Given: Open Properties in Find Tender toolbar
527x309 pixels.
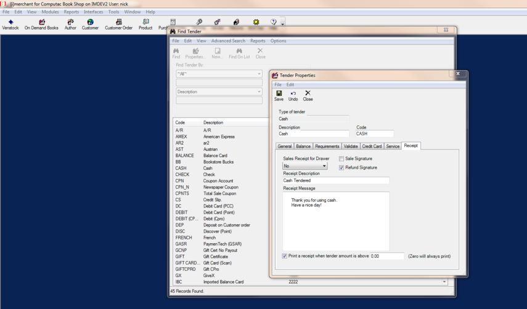Looking at the screenshot, I should tap(195, 54).
